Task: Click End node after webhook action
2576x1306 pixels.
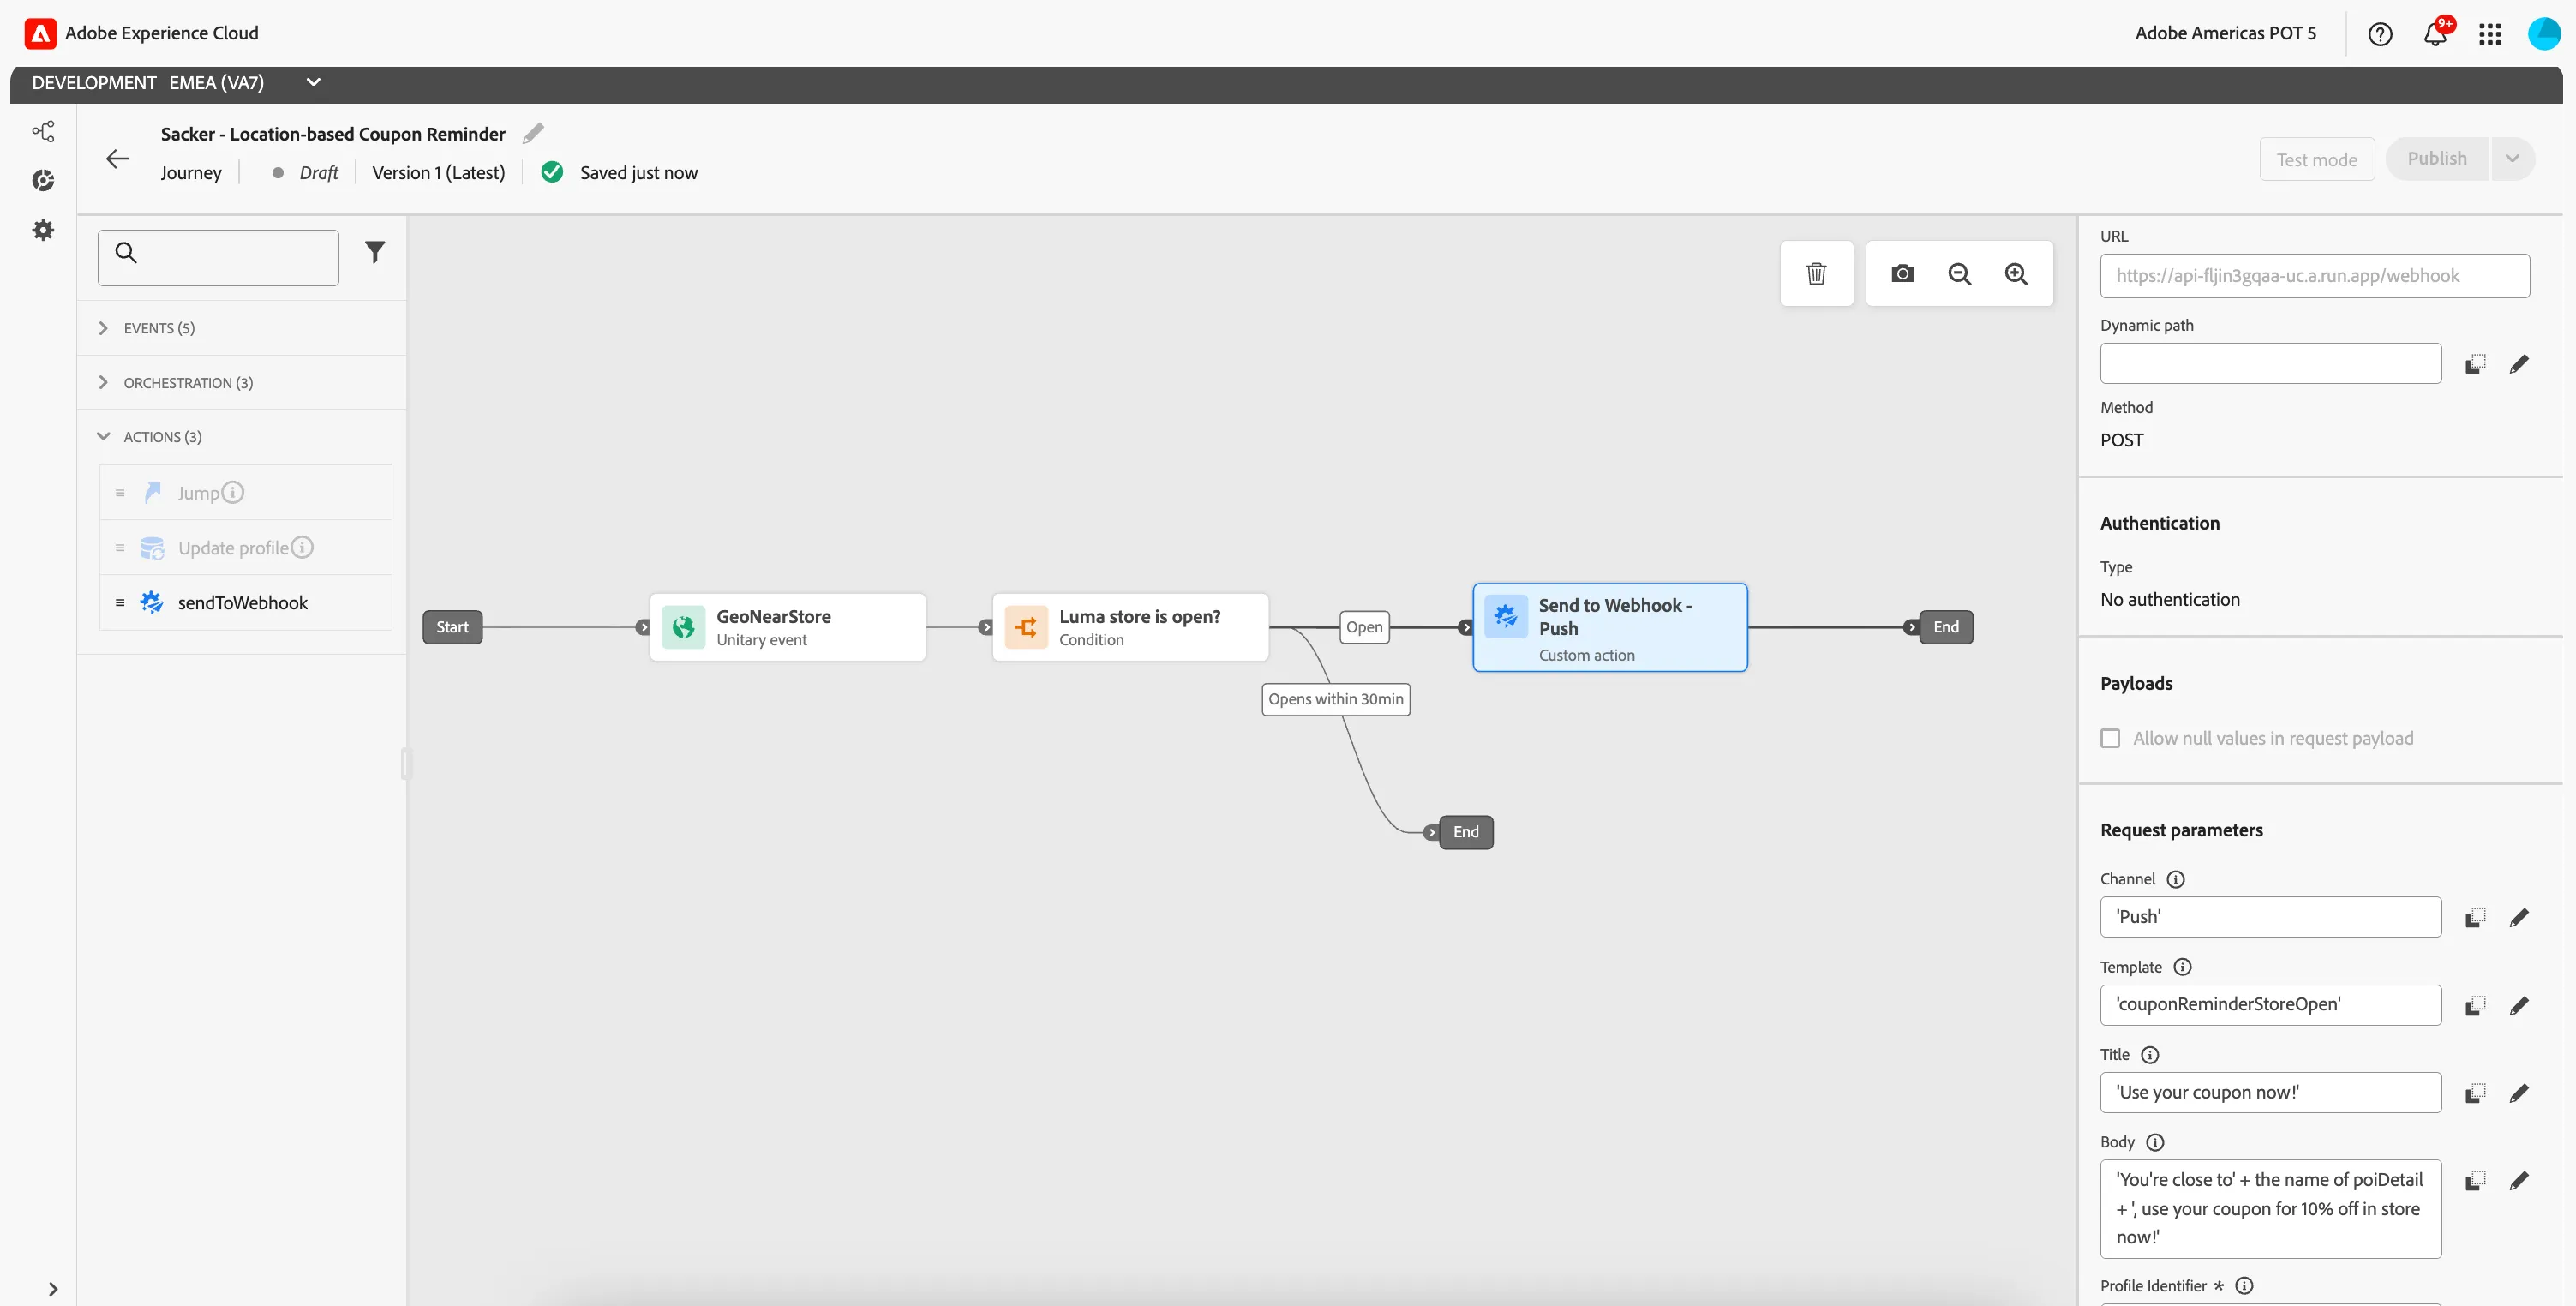Action: (x=1945, y=627)
